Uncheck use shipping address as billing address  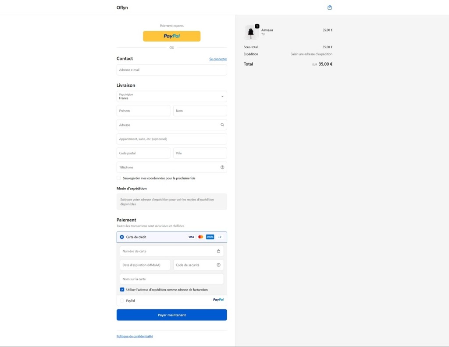tap(122, 290)
